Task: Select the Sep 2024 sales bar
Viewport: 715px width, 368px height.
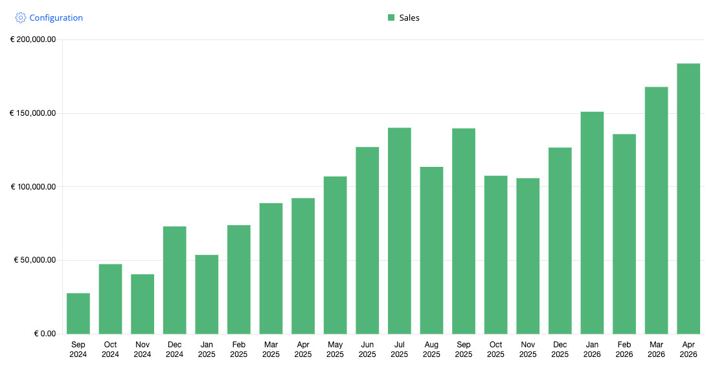Action: click(x=78, y=313)
